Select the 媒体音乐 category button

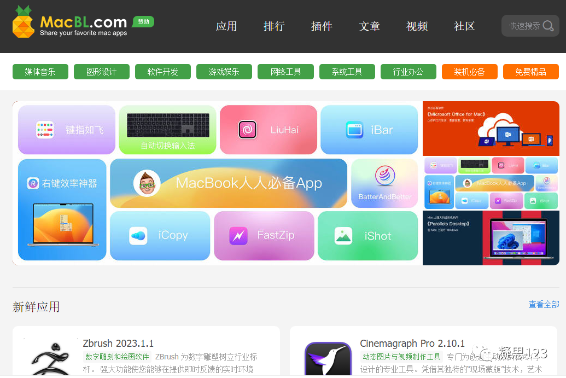(x=40, y=72)
